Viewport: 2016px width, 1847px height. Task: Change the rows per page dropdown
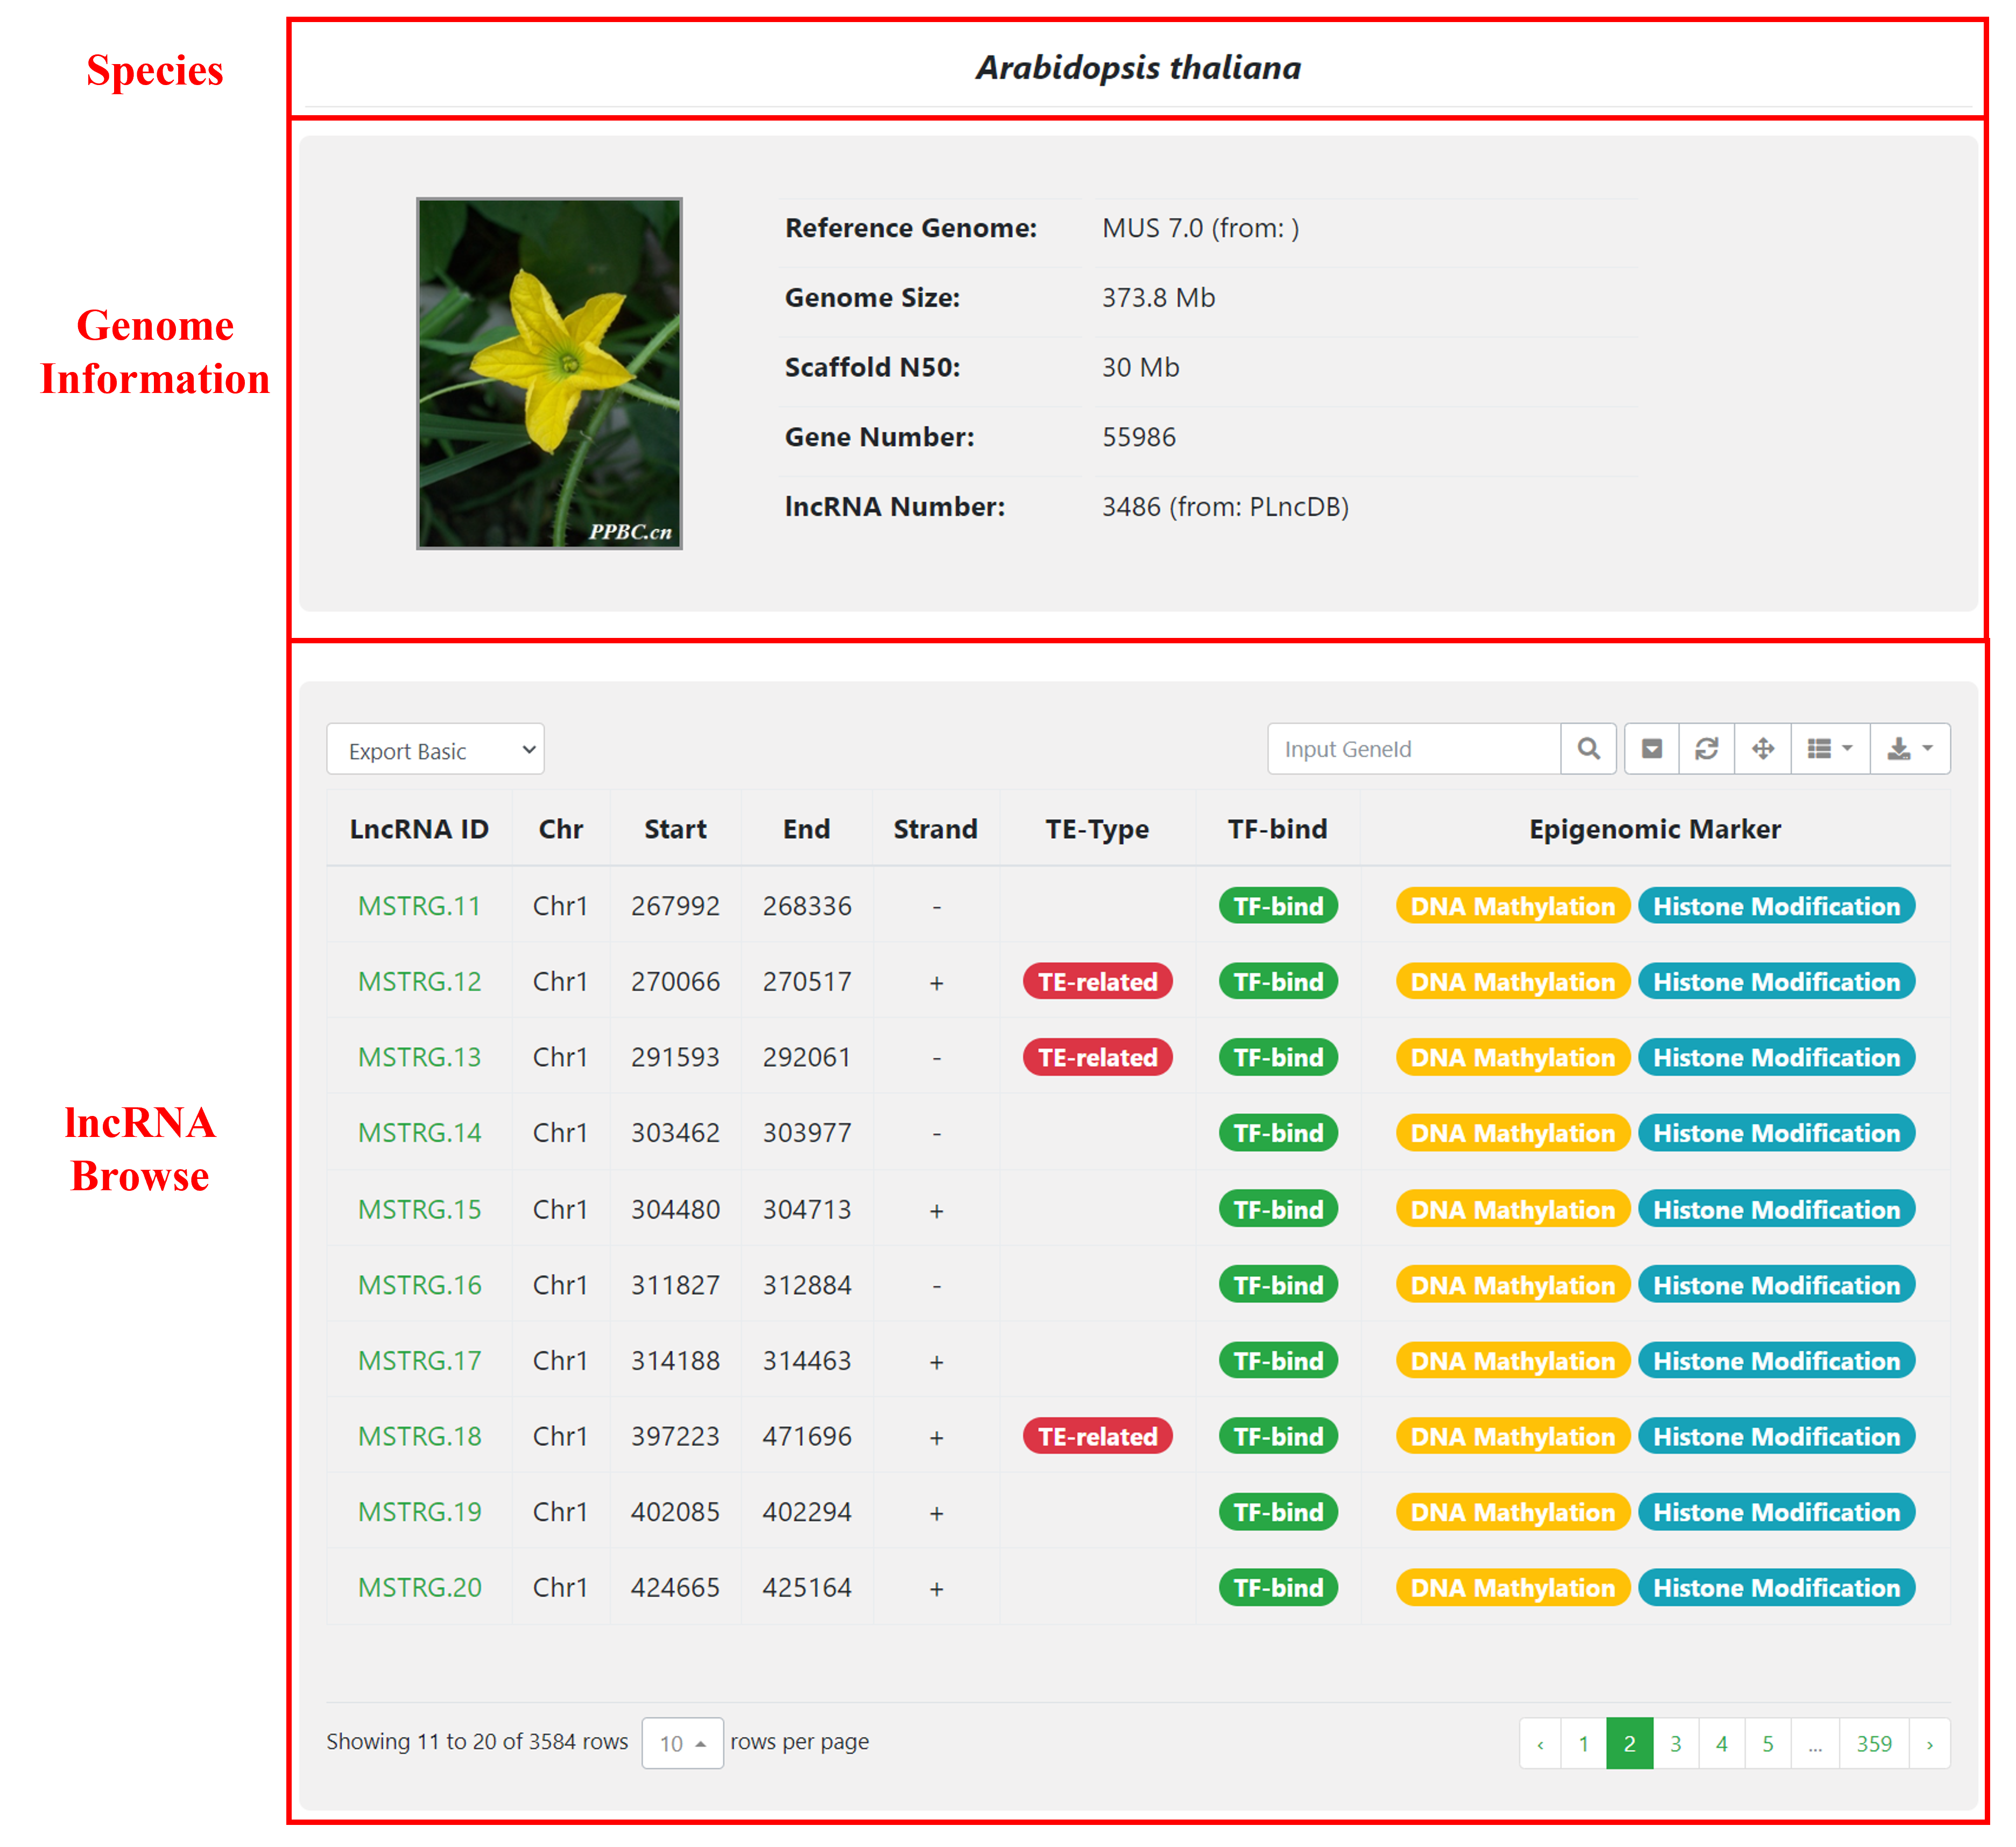[x=682, y=1743]
